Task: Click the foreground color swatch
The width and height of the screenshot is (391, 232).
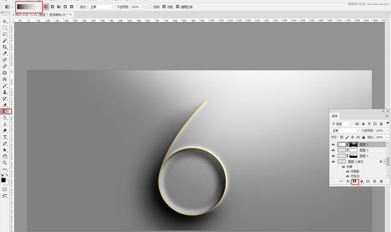Action: tap(3, 180)
